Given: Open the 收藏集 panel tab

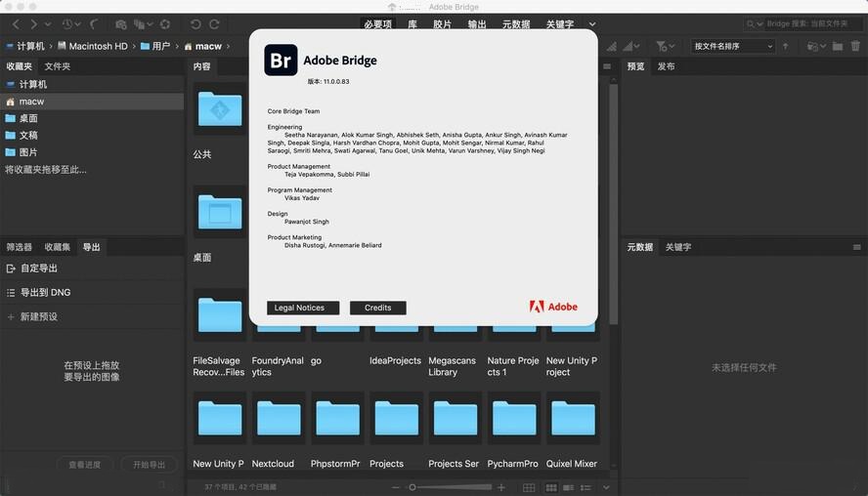Looking at the screenshot, I should [x=58, y=247].
